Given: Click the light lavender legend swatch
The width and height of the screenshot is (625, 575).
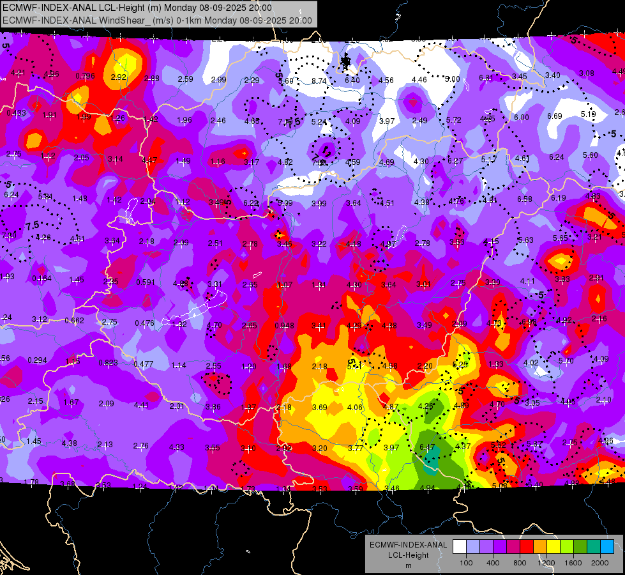Looking at the screenshot, I should point(473,547).
